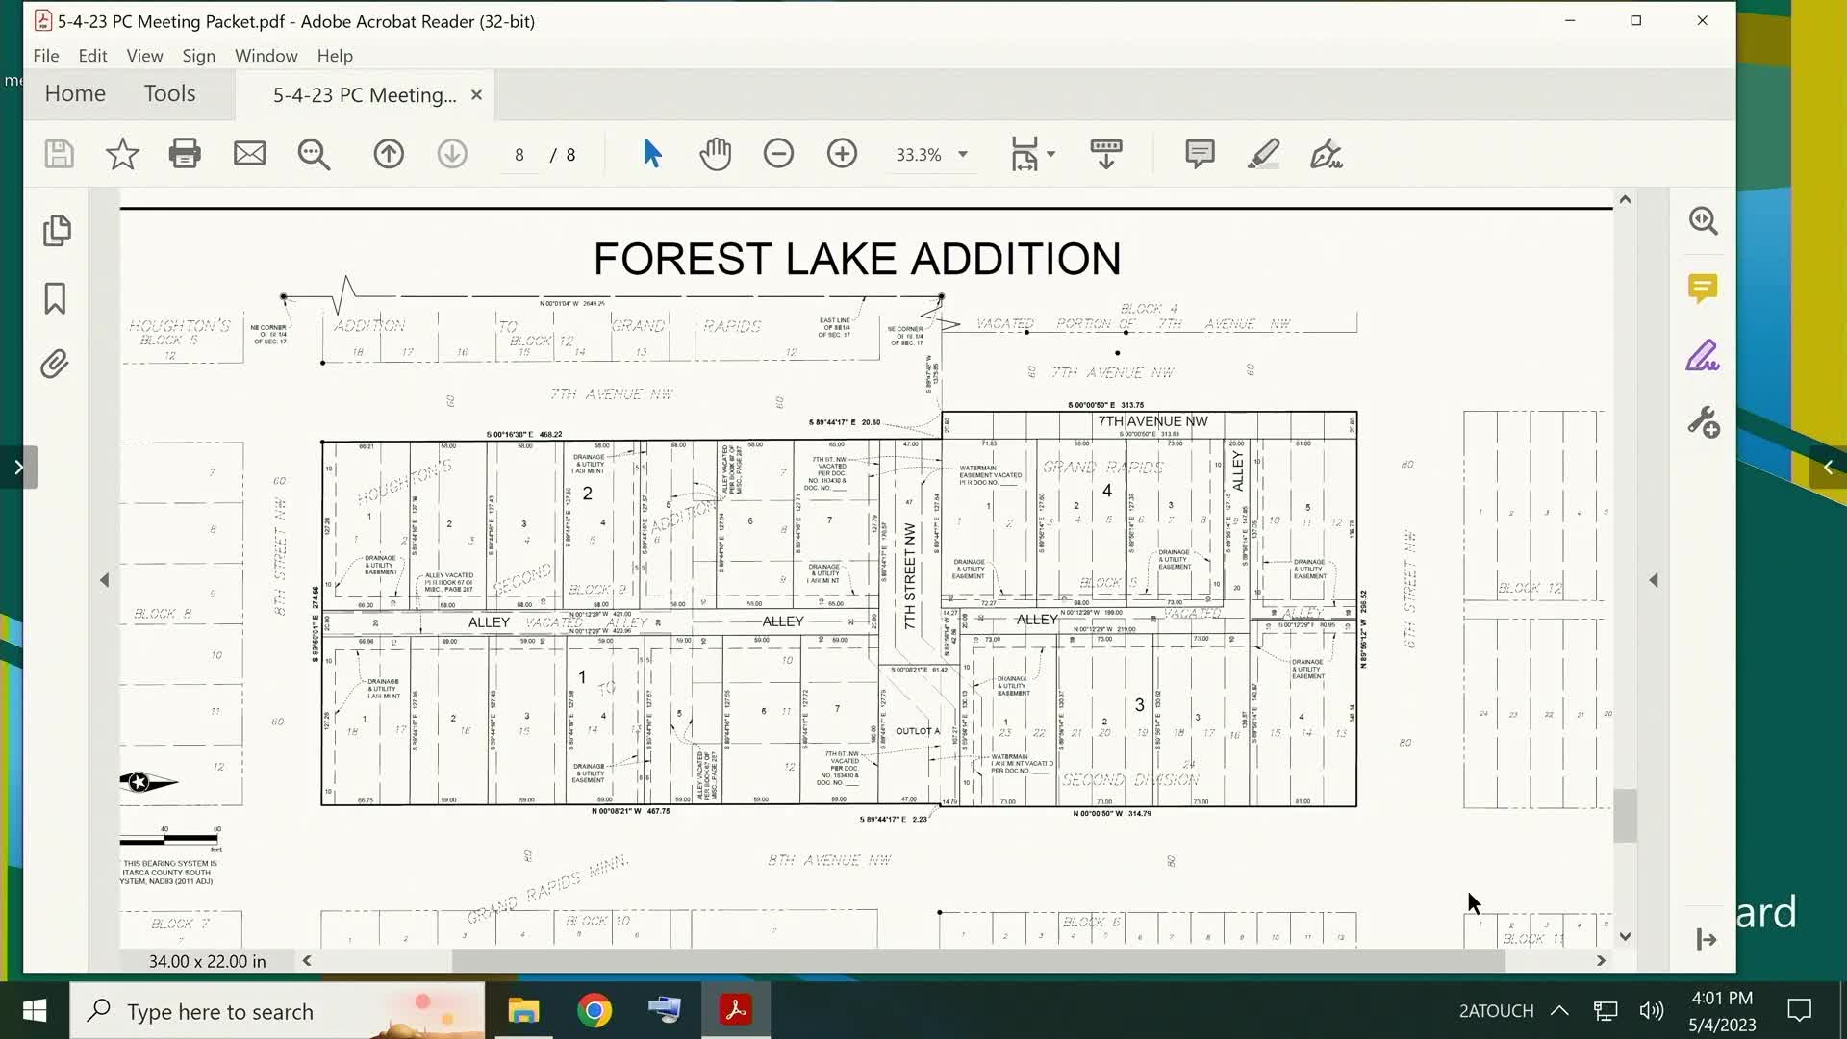Show hidden system tray icons
The height and width of the screenshot is (1039, 1847).
1559,1011
